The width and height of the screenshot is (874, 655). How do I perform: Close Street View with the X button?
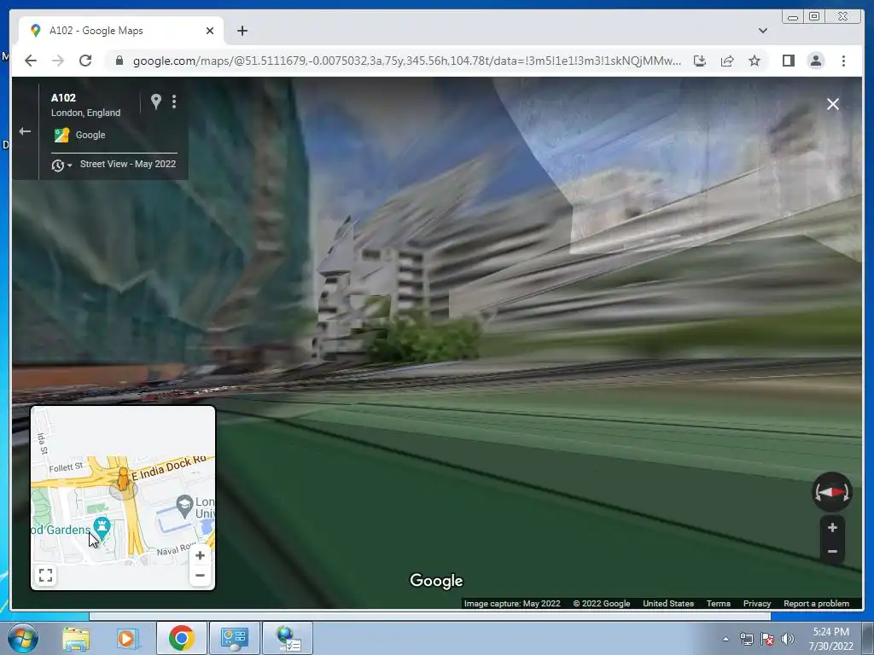(x=833, y=104)
